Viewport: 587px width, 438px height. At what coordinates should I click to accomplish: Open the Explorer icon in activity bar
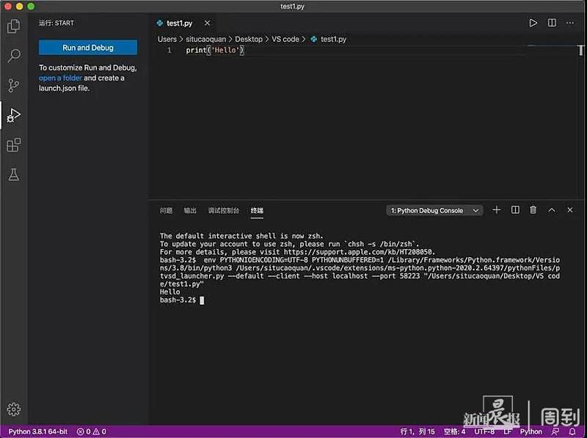[13, 26]
